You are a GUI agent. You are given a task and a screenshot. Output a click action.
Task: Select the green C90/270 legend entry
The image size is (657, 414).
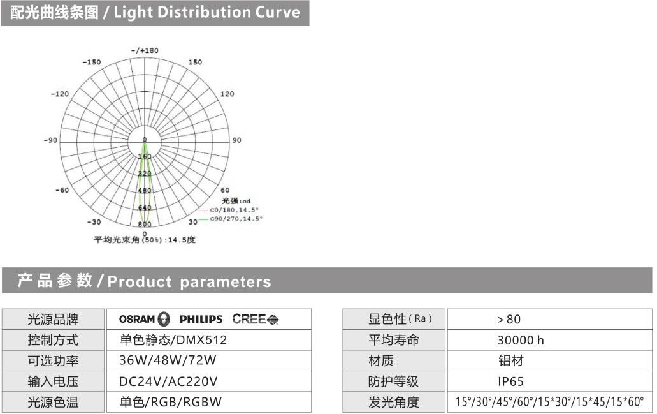[x=231, y=219]
